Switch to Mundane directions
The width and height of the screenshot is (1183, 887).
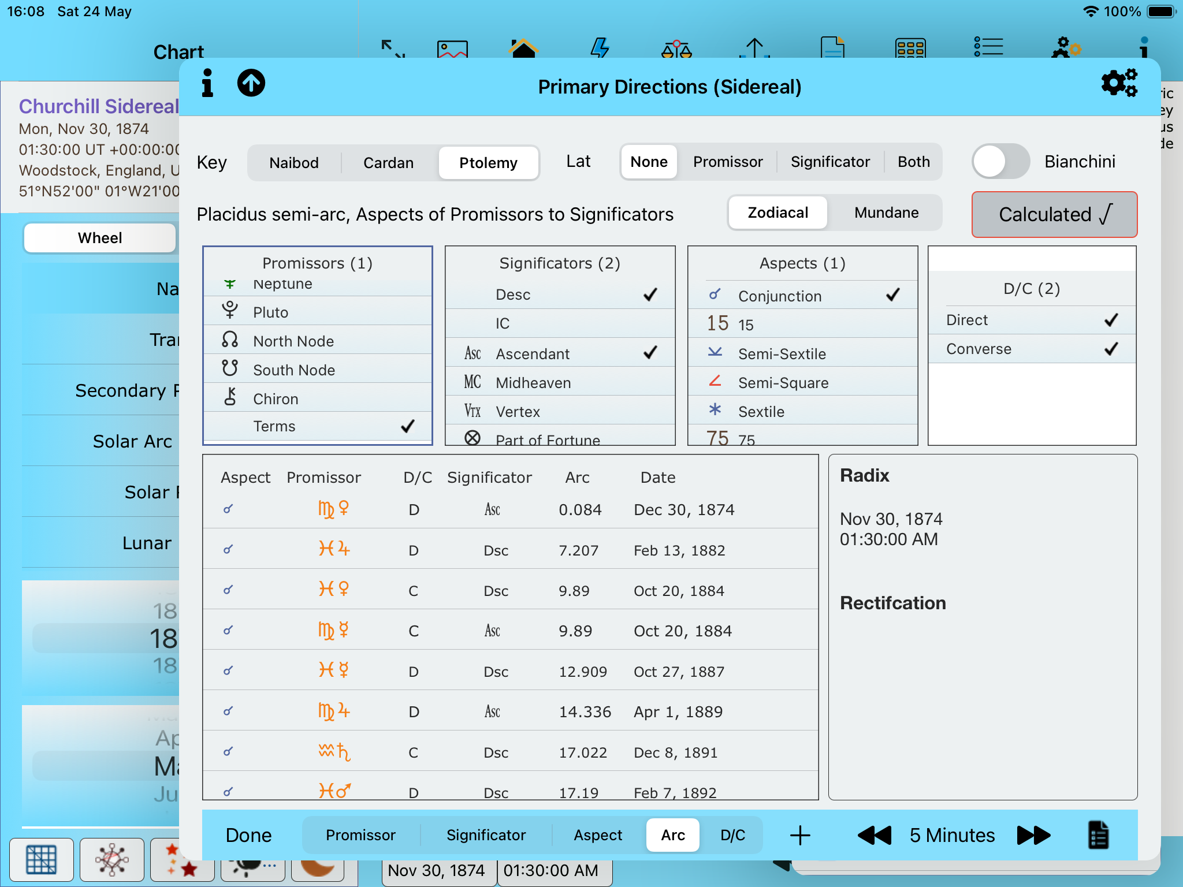coord(886,213)
